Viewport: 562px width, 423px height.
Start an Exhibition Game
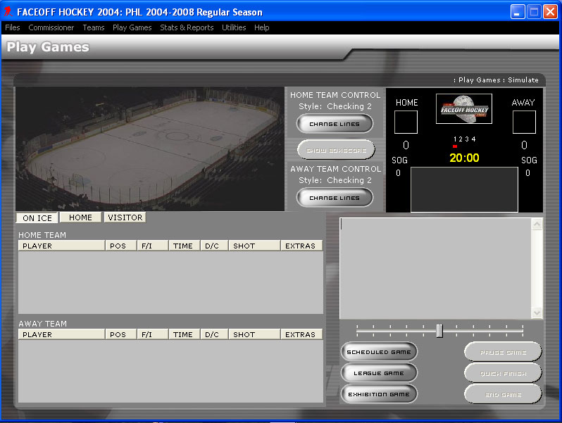point(379,394)
